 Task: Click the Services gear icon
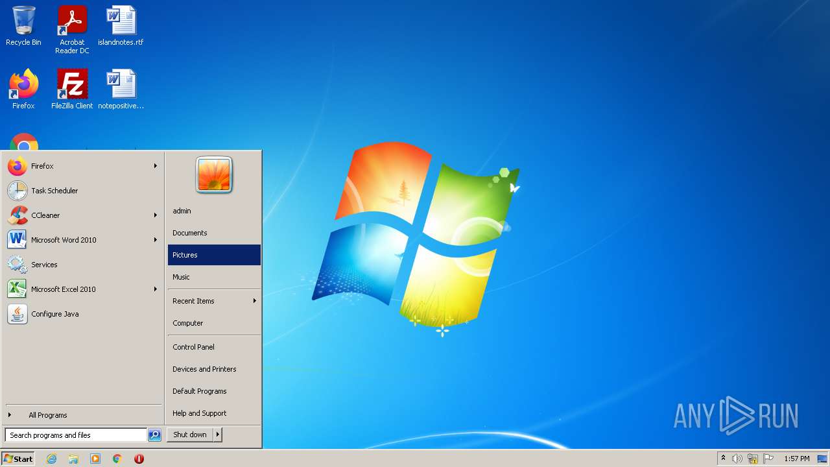click(18, 265)
